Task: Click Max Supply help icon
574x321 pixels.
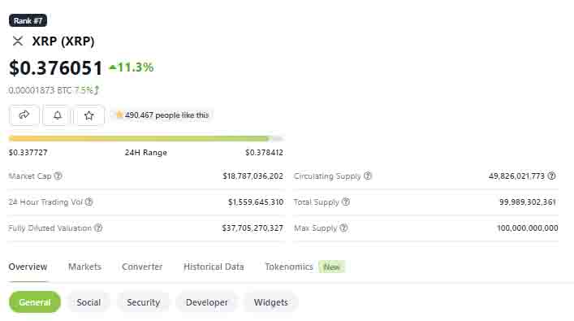Action: coord(343,228)
